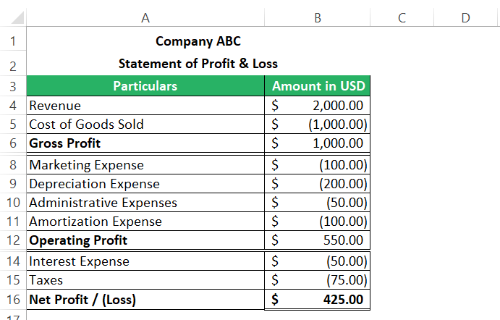Click row 3 header number
Screen dimensions: 500x320
[13, 86]
